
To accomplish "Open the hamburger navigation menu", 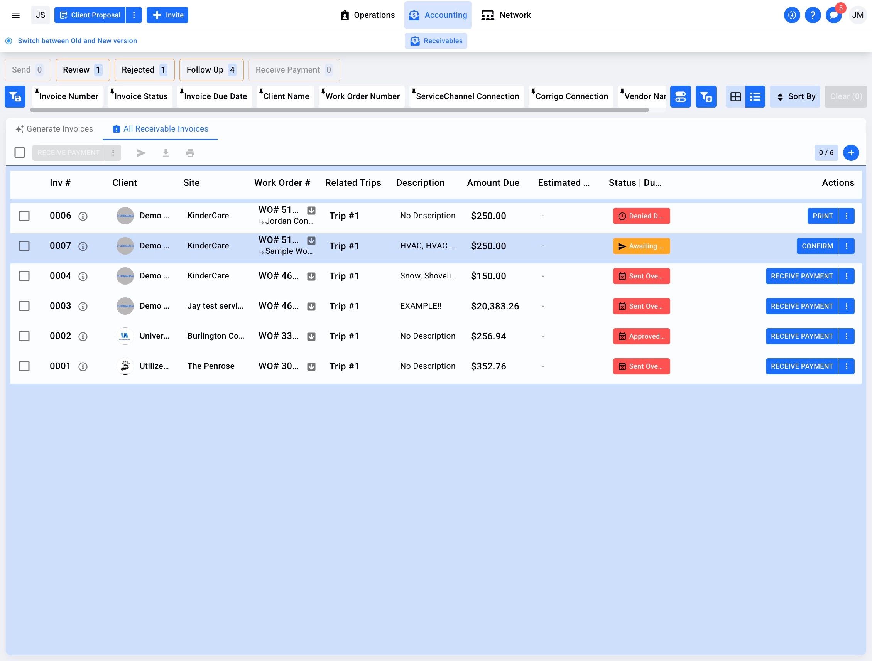I will pyautogui.click(x=15, y=15).
